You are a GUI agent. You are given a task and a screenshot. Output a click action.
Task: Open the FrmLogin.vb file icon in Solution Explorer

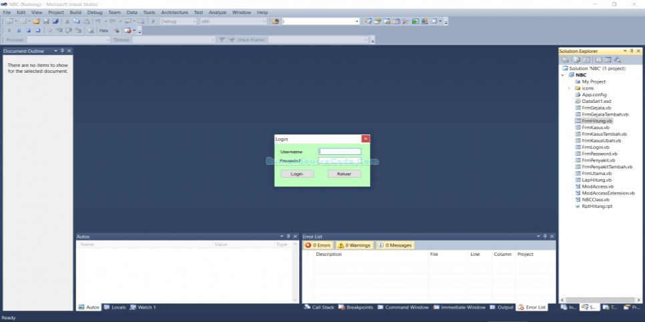tap(577, 147)
